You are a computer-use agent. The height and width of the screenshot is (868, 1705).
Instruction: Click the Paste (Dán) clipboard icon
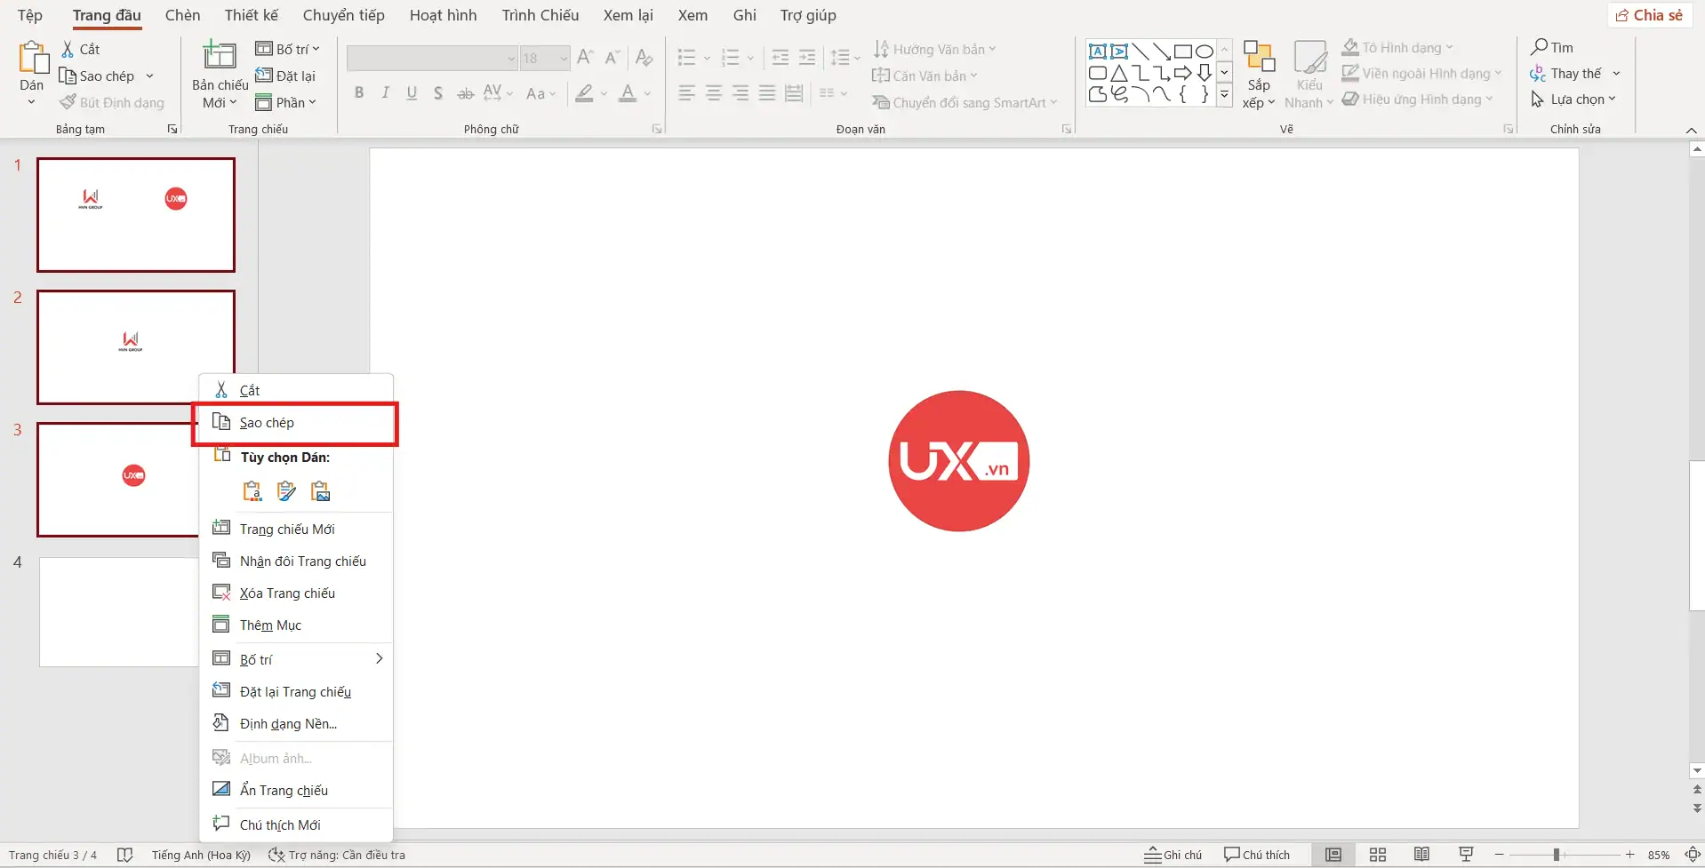pyautogui.click(x=32, y=59)
